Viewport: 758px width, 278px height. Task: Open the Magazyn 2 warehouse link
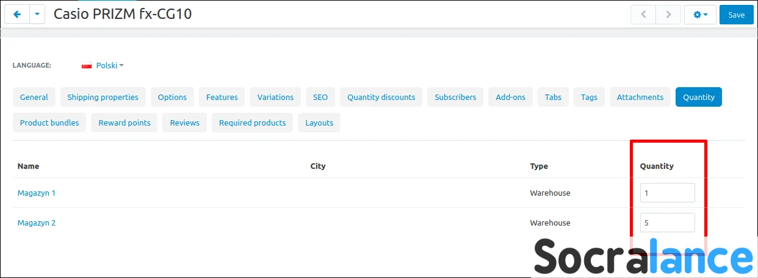coord(37,223)
